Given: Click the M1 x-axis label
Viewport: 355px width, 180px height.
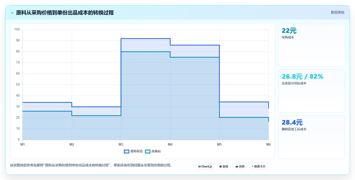Looking at the screenshot, I should [22, 145].
